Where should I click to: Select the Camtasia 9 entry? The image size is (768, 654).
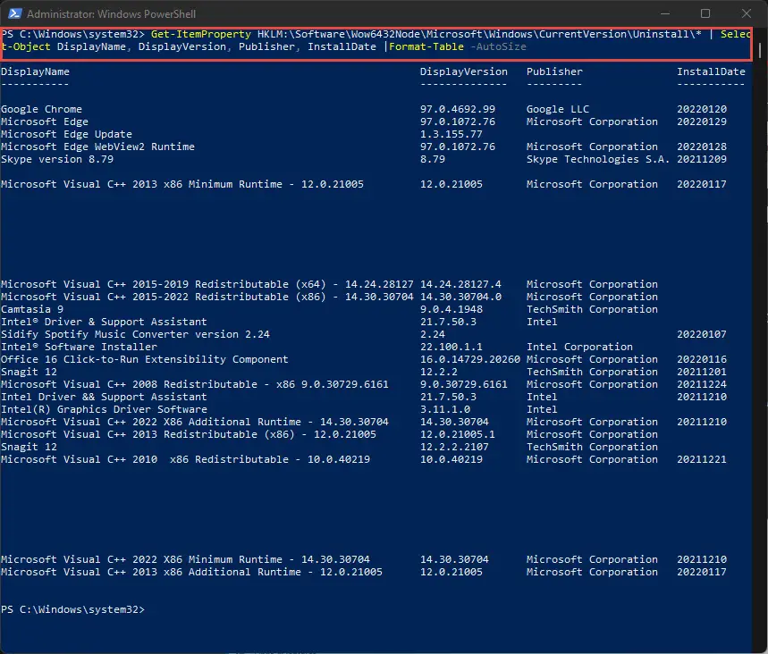32,309
